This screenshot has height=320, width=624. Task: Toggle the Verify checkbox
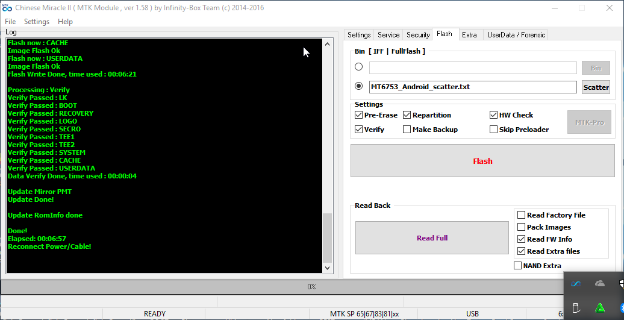(x=358, y=130)
